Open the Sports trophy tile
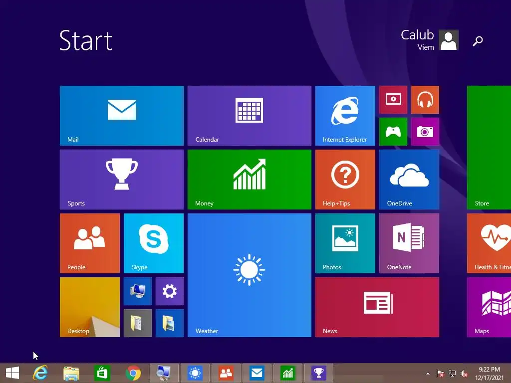This screenshot has height=383, width=511. 122,180
